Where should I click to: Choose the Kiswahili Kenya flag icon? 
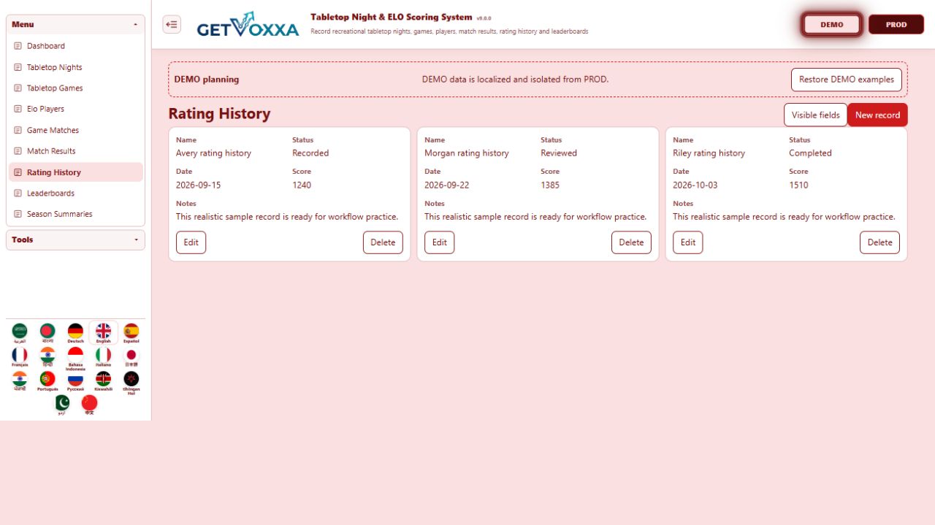(x=103, y=381)
